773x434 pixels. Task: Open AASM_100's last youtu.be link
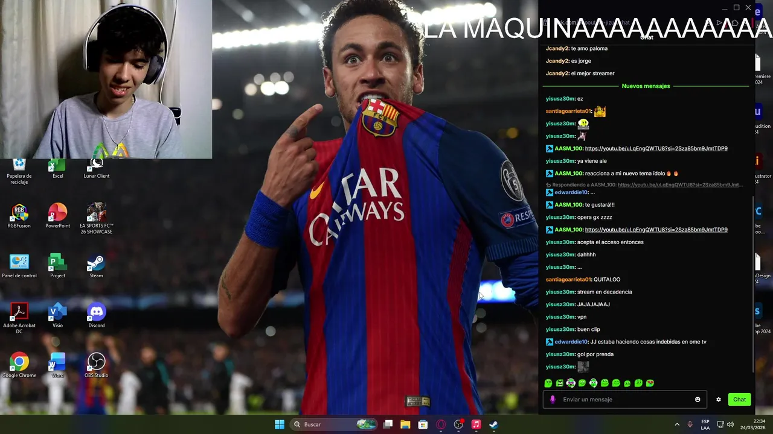tap(656, 230)
